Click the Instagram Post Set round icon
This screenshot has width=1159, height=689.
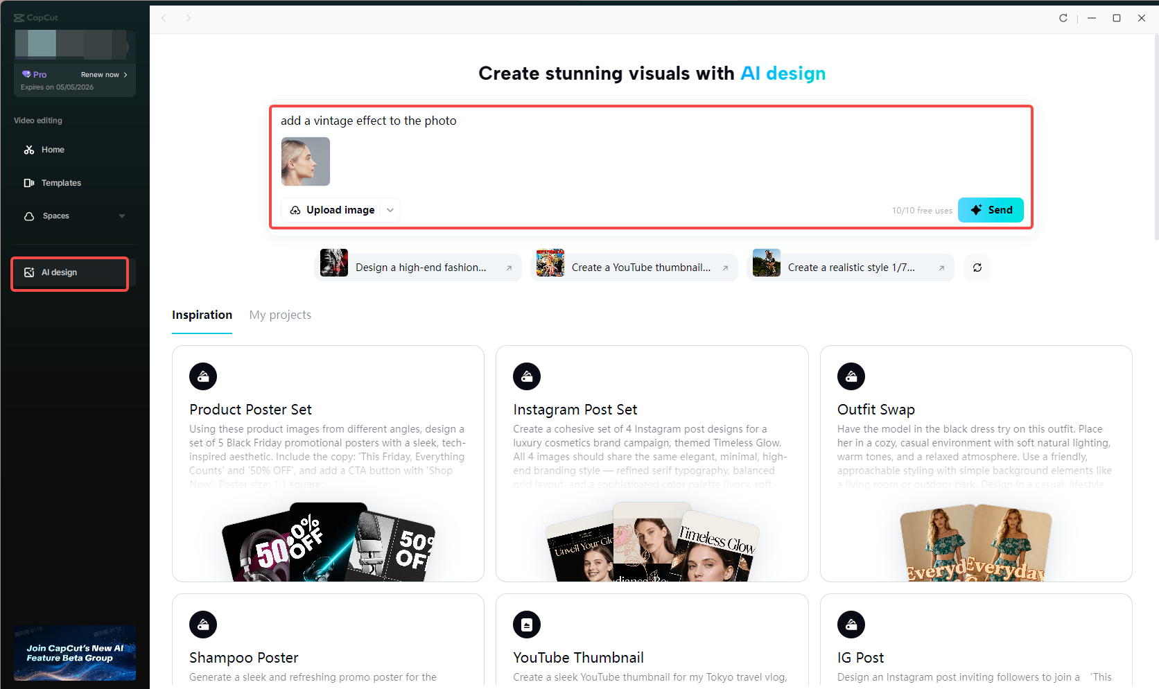(527, 376)
